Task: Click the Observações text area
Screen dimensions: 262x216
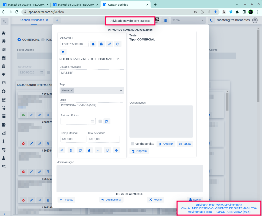Action: (x=161, y=122)
